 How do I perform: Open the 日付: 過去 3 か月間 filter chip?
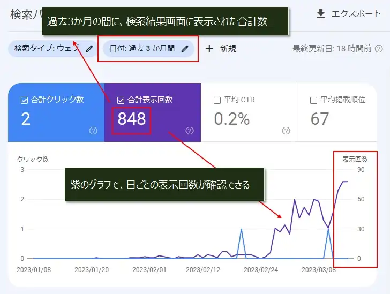tap(148, 49)
